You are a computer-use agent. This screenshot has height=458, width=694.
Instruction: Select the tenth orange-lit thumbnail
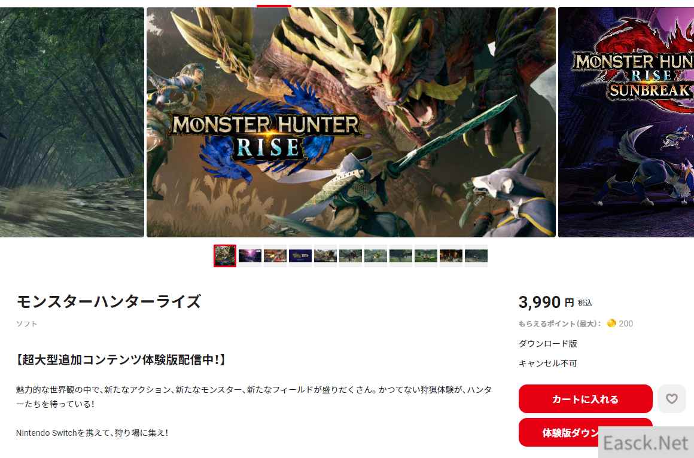click(451, 256)
